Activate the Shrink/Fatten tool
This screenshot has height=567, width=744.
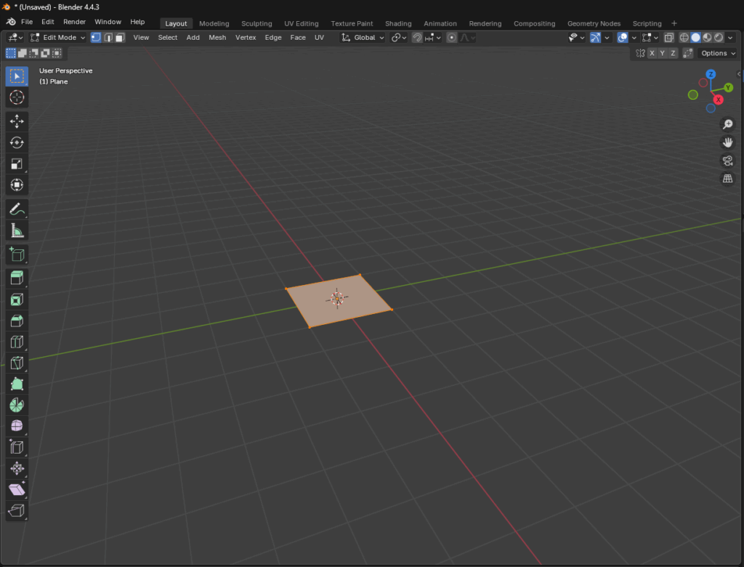(17, 468)
